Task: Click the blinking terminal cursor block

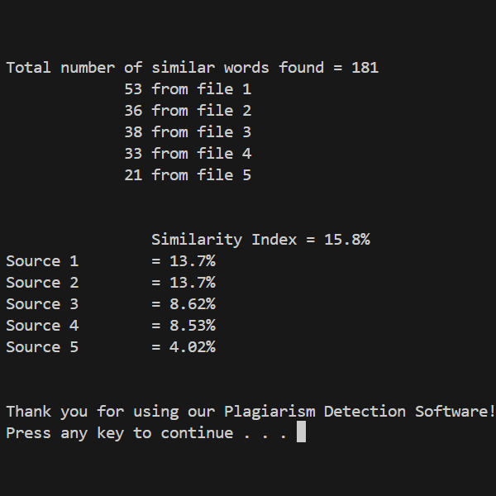Action: [x=301, y=432]
